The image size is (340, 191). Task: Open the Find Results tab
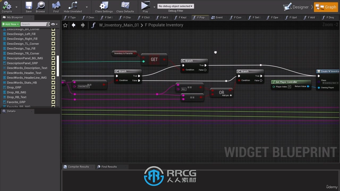click(109, 167)
